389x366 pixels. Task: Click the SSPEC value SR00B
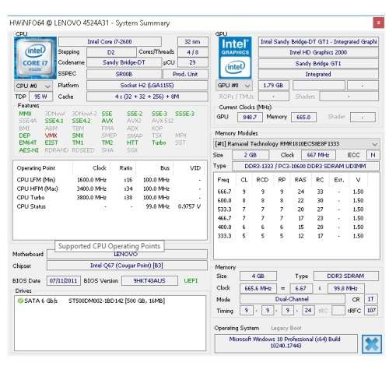124,74
